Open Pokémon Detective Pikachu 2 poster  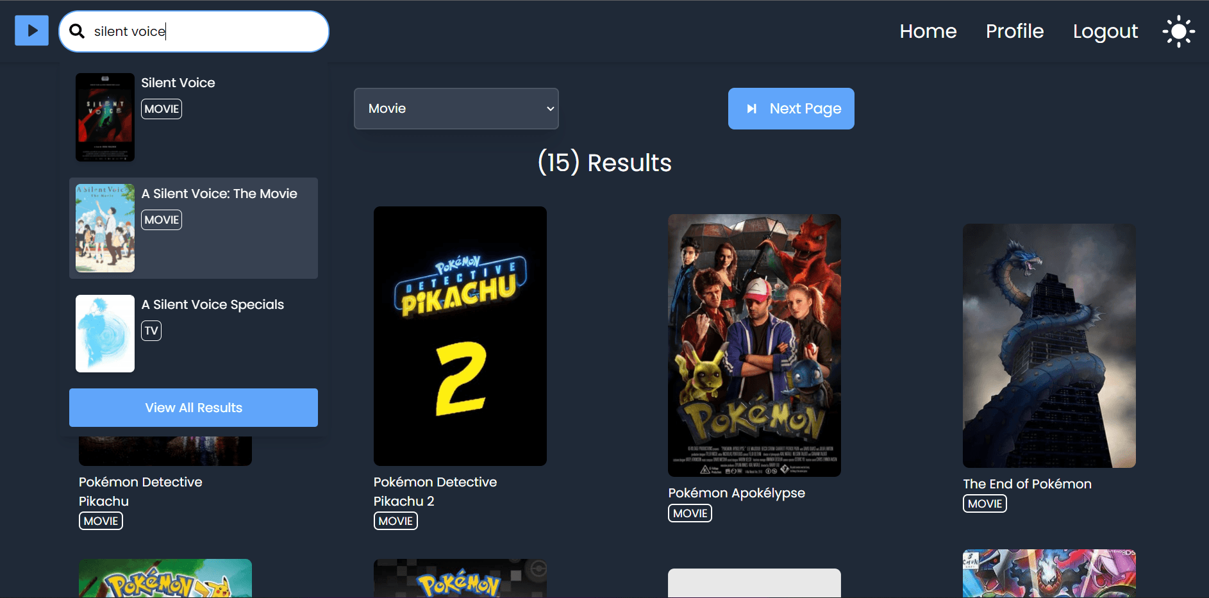[460, 336]
